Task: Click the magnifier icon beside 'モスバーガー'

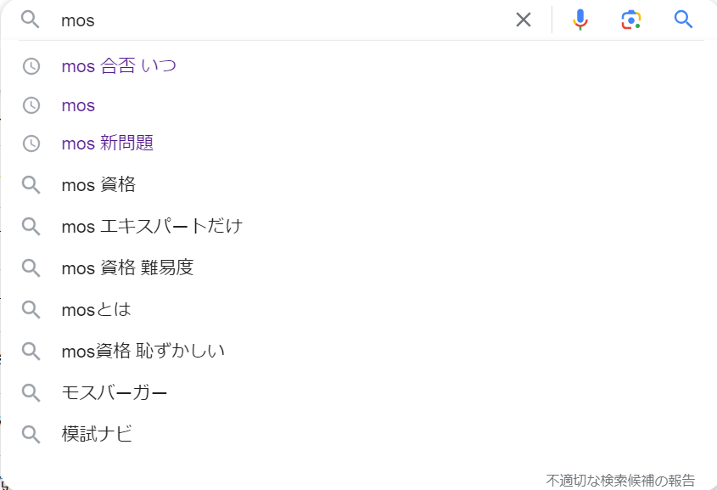Action: point(31,392)
